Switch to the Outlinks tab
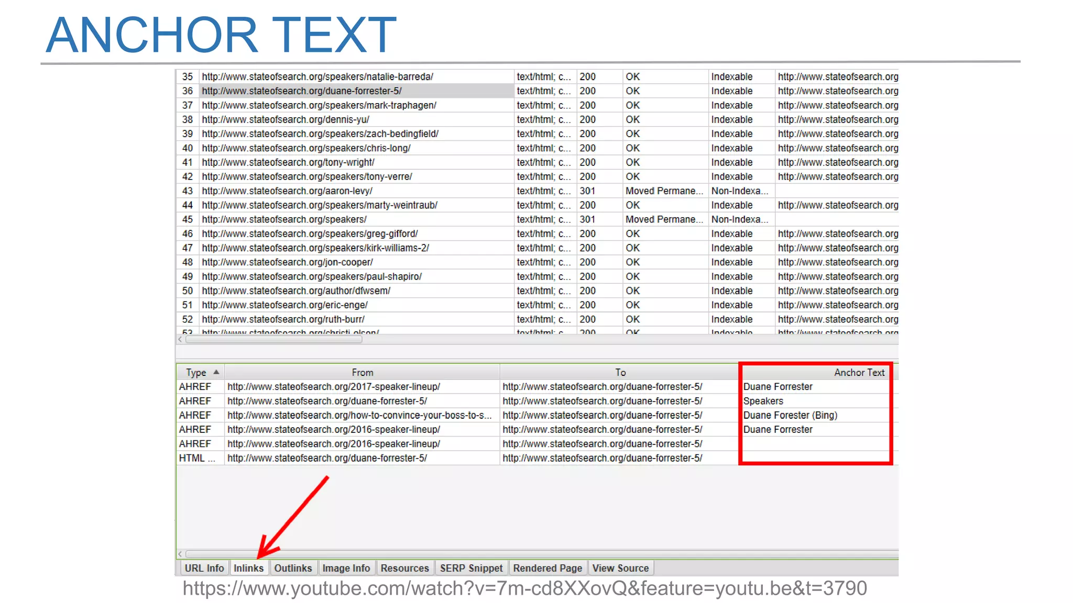Image resolution: width=1073 pixels, height=603 pixels. click(293, 568)
